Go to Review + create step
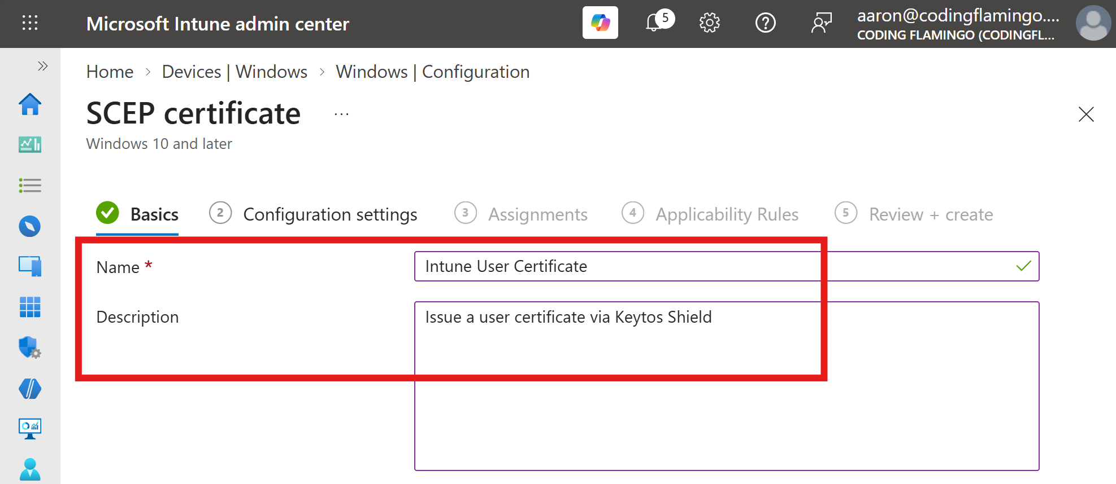The width and height of the screenshot is (1116, 484). click(x=914, y=214)
